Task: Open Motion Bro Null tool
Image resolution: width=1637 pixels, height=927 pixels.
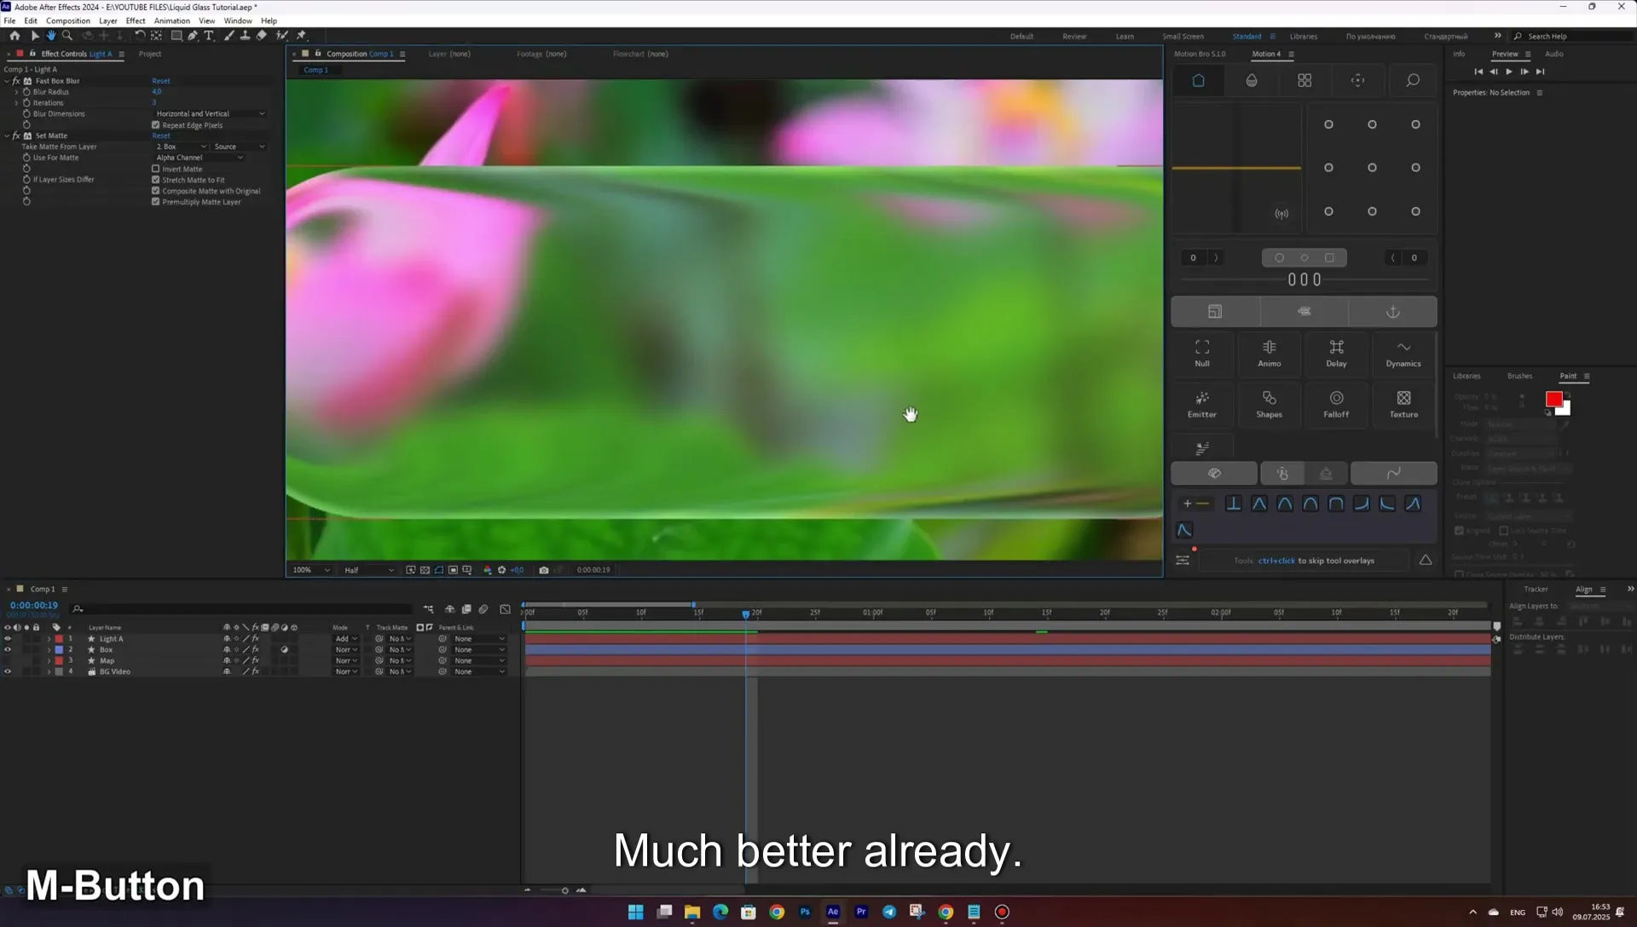Action: point(1202,353)
